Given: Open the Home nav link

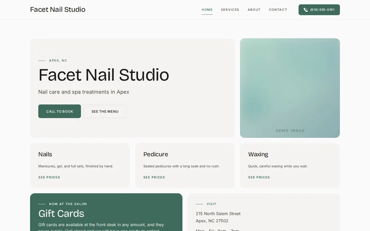Looking at the screenshot, I should 207,10.
